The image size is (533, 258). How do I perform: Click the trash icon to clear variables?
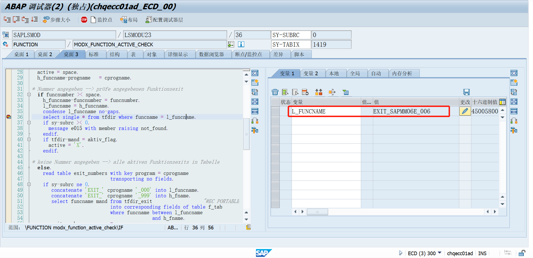[x=275, y=92]
